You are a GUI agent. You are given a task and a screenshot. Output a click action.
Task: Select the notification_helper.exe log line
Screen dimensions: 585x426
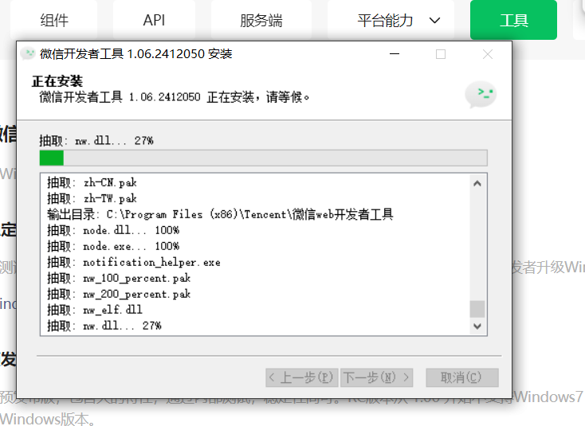(134, 263)
